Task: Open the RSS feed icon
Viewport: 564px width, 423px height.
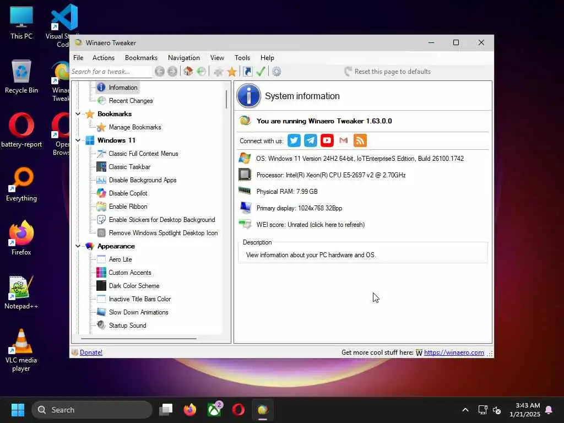Action: [360, 140]
